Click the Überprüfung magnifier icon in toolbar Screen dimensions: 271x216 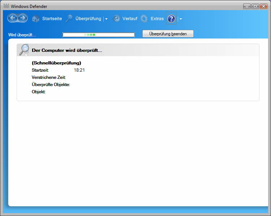[x=69, y=19]
